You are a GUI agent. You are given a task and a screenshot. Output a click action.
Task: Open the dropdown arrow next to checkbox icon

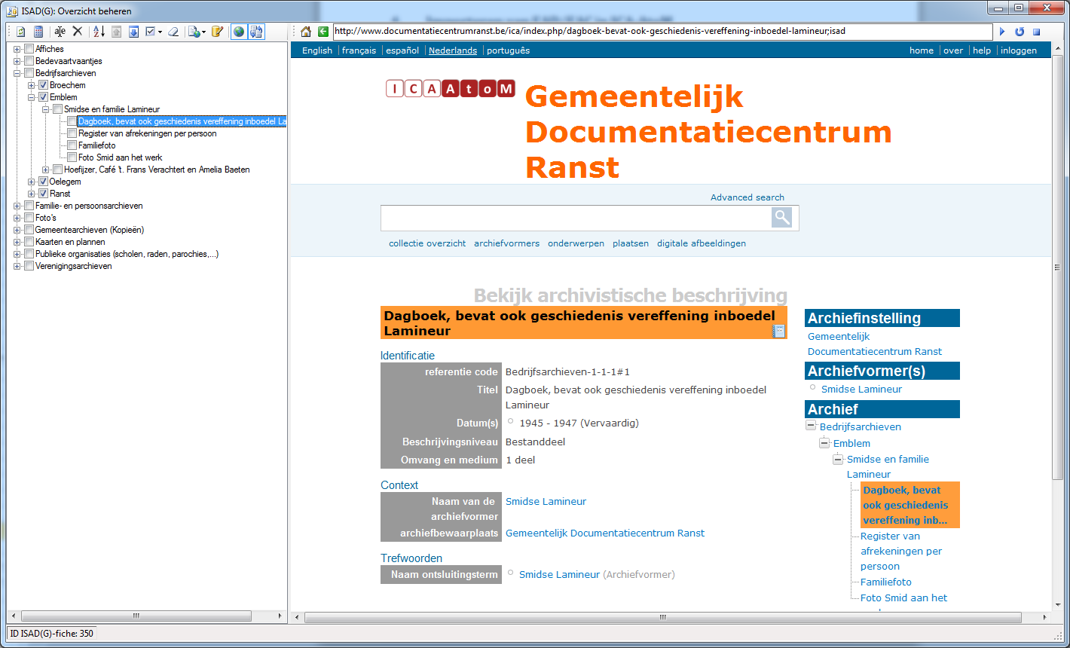coord(160,32)
